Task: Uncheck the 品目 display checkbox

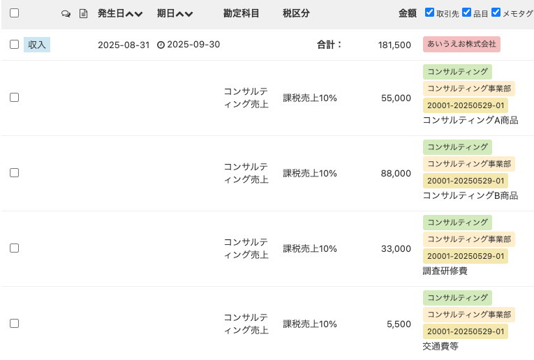Action: click(466, 13)
